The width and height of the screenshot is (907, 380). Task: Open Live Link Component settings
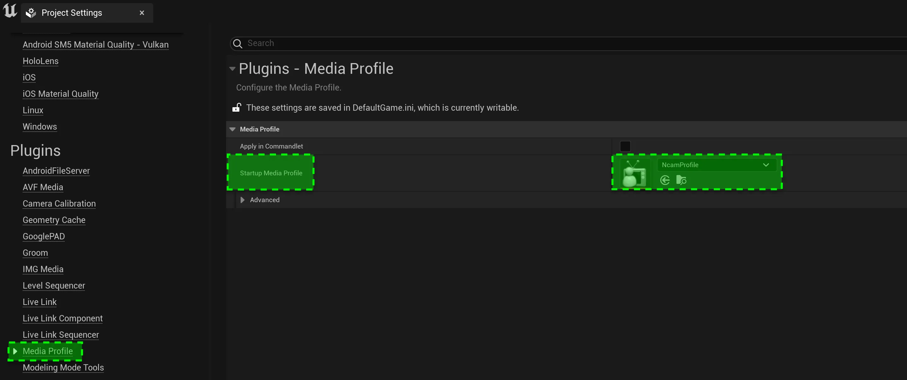pos(63,319)
